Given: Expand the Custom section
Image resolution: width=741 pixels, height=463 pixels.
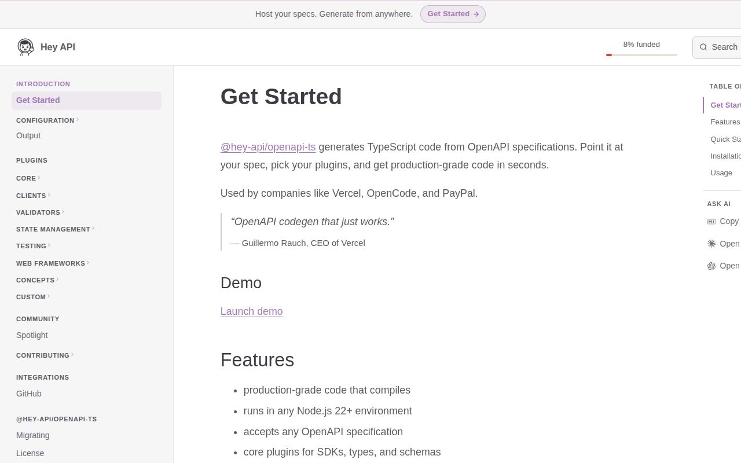Looking at the screenshot, I should pyautogui.click(x=33, y=297).
